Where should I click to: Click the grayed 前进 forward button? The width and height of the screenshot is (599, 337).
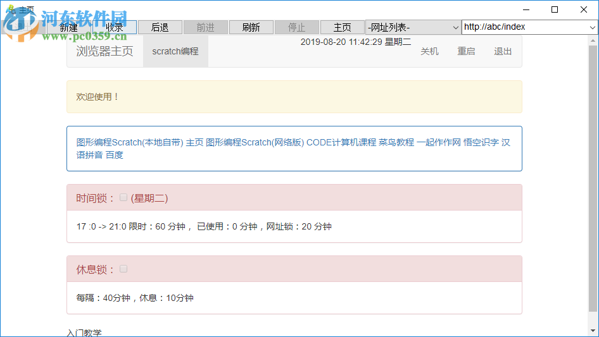206,27
